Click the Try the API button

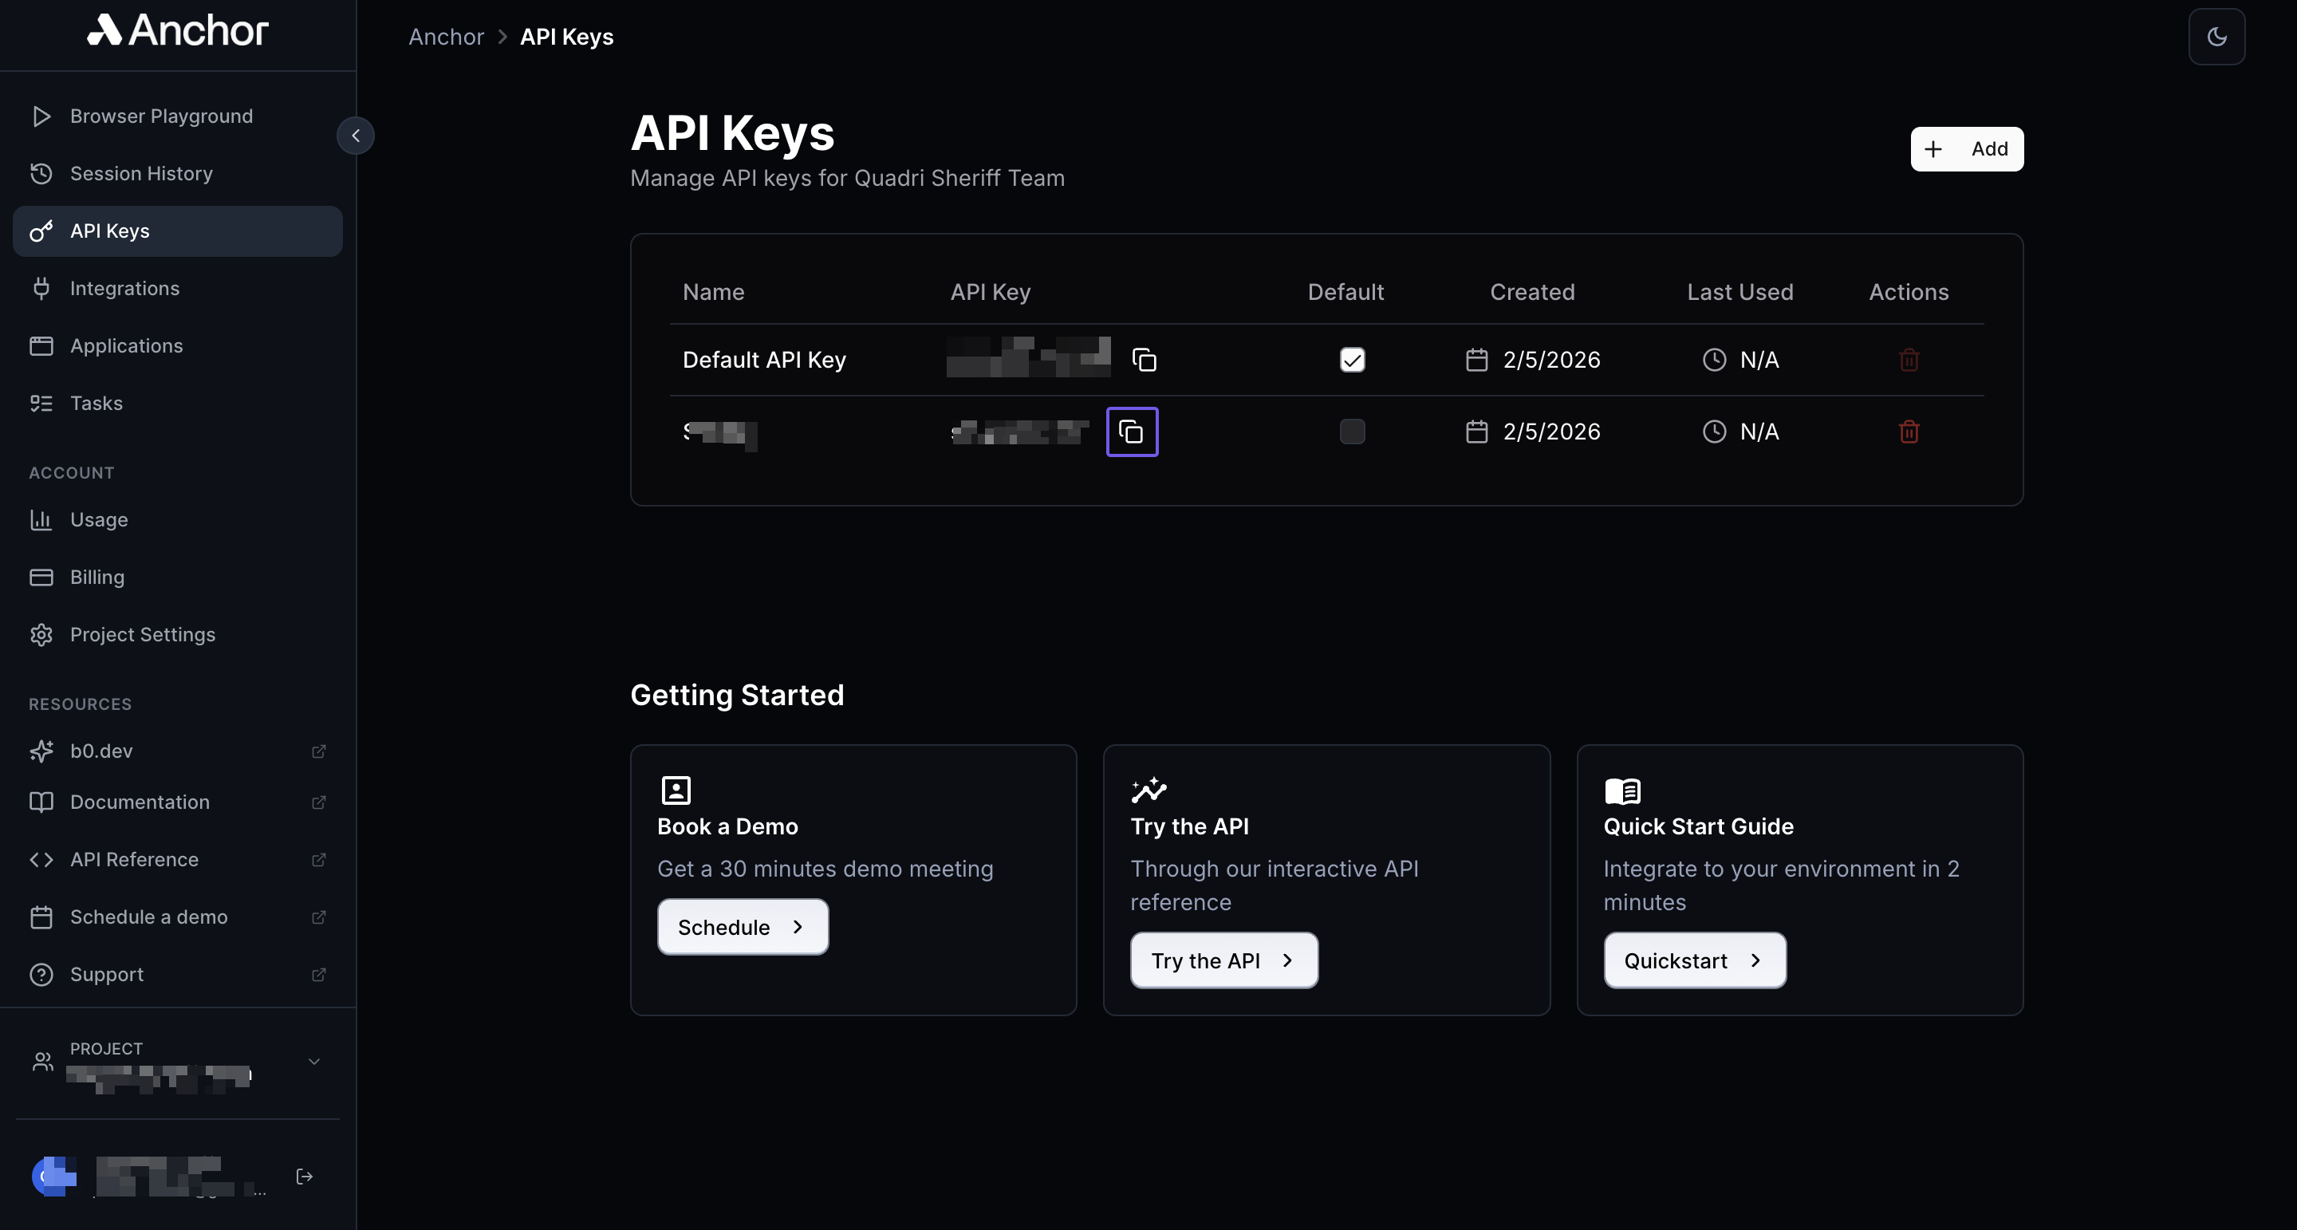pos(1223,960)
